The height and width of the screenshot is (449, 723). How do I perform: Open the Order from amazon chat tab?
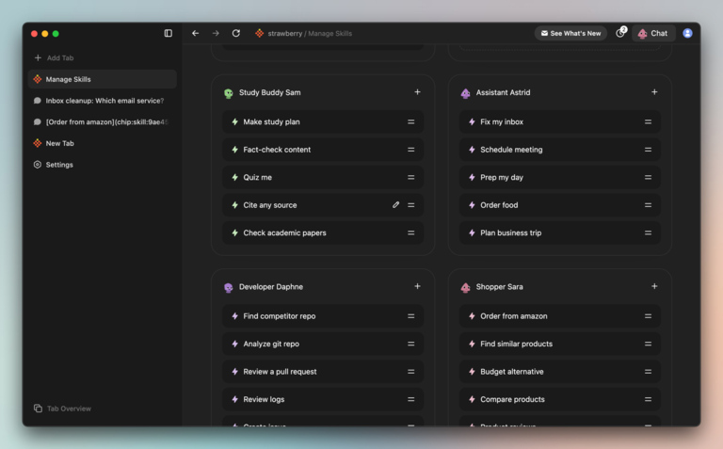click(x=103, y=121)
